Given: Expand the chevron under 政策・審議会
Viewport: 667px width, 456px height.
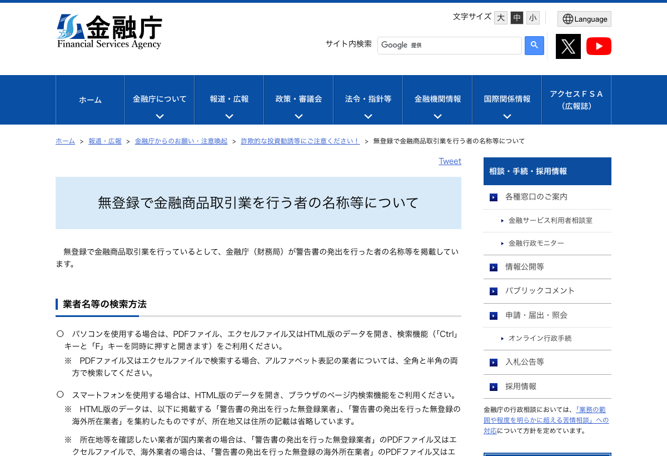Looking at the screenshot, I should [x=298, y=117].
